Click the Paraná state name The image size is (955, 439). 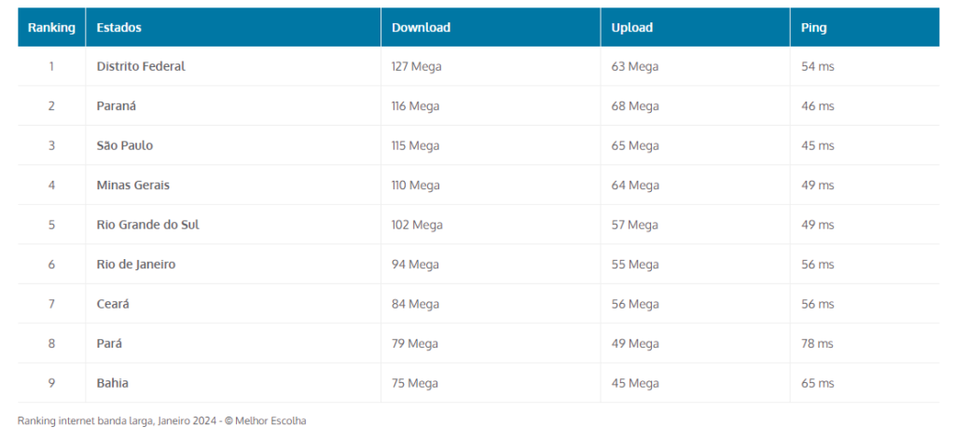(x=117, y=106)
